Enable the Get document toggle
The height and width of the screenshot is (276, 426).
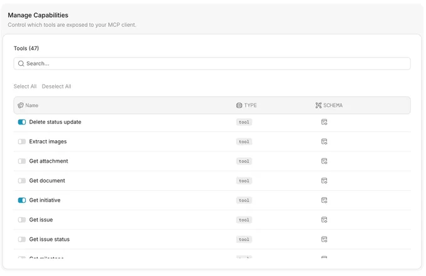22,181
